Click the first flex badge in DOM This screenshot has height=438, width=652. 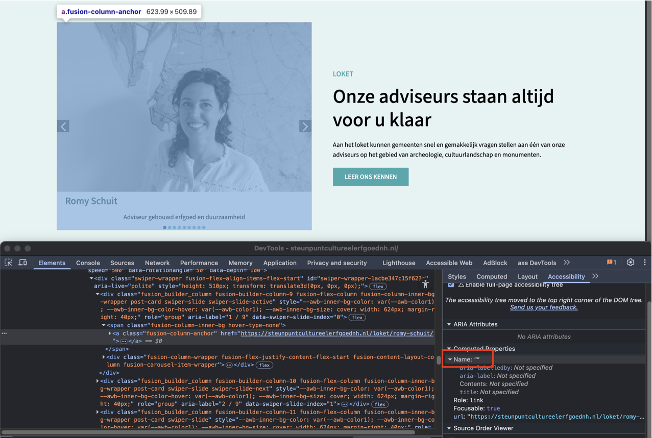coord(378,287)
